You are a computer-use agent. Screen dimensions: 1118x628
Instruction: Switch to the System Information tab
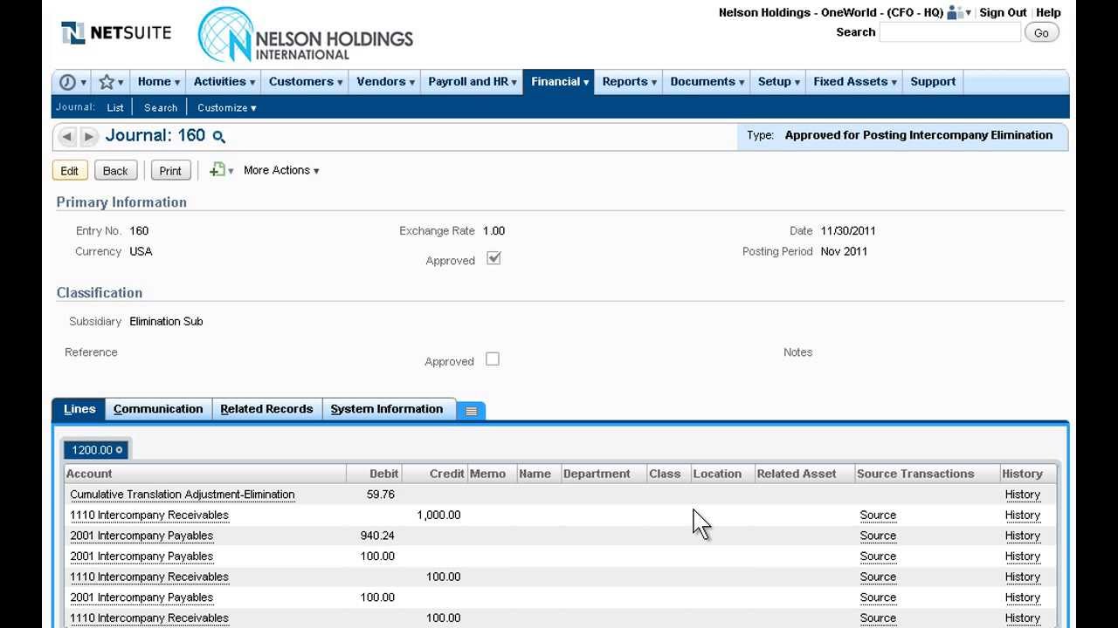387,409
